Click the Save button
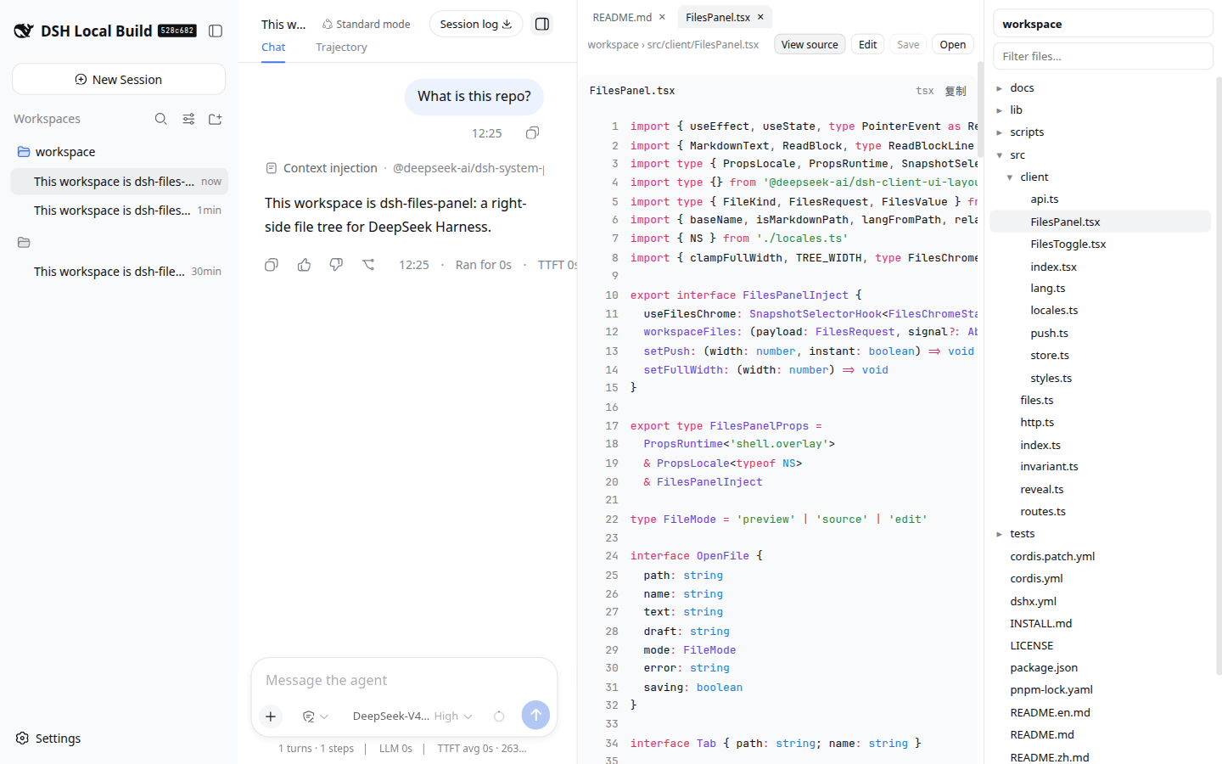 [908, 44]
